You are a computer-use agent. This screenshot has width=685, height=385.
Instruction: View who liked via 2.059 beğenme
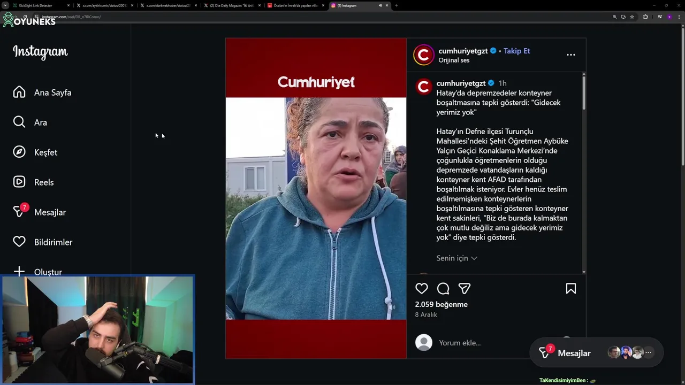click(x=442, y=304)
